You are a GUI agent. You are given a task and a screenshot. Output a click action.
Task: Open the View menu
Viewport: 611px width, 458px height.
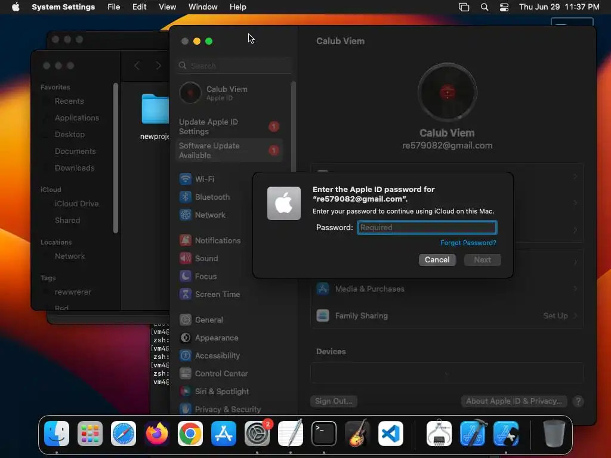(x=168, y=7)
